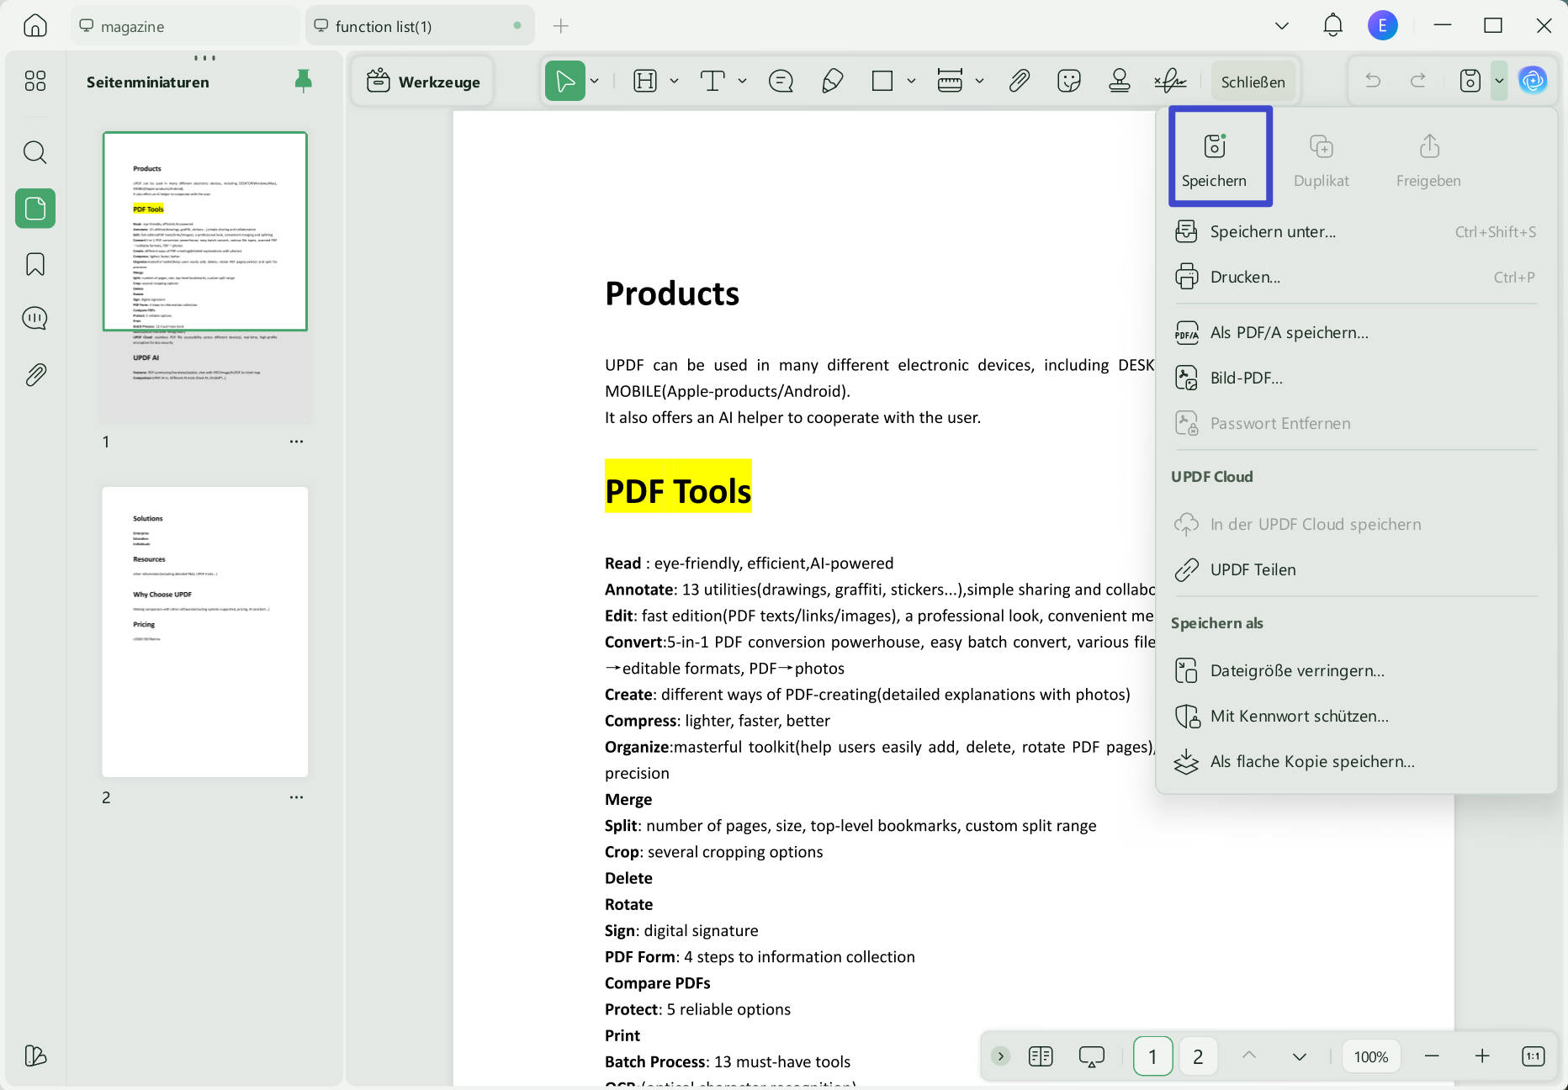Select the sticky note comment tool

click(x=781, y=82)
